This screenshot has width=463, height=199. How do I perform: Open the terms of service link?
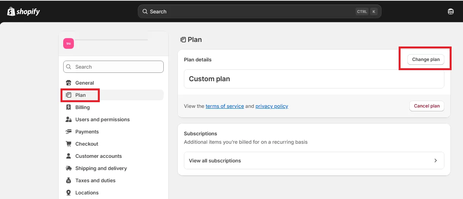(225, 106)
